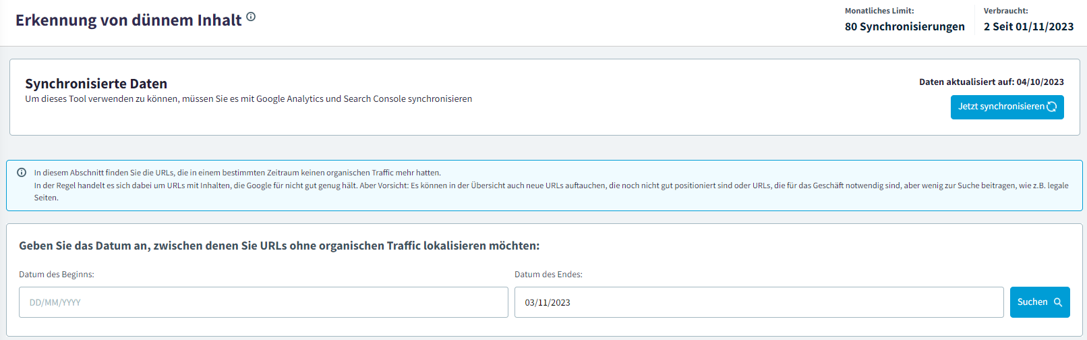Viewport: 1087px width, 340px height.
Task: Click the 'Verbraucht:' label
Action: [1005, 11]
